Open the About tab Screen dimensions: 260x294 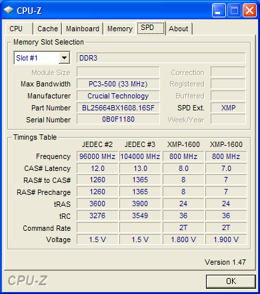pyautogui.click(x=179, y=29)
